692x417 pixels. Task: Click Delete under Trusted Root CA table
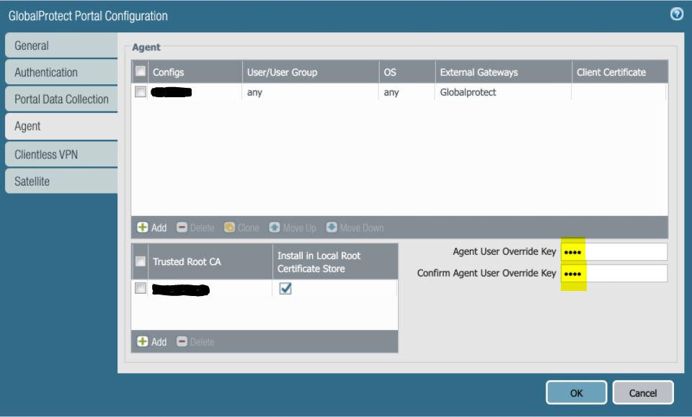pos(195,341)
